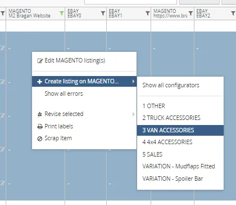Screen dimensions: 236x205
Task: Choose VARIATION - Mudflaps Fitted configurator
Action: click(x=180, y=166)
